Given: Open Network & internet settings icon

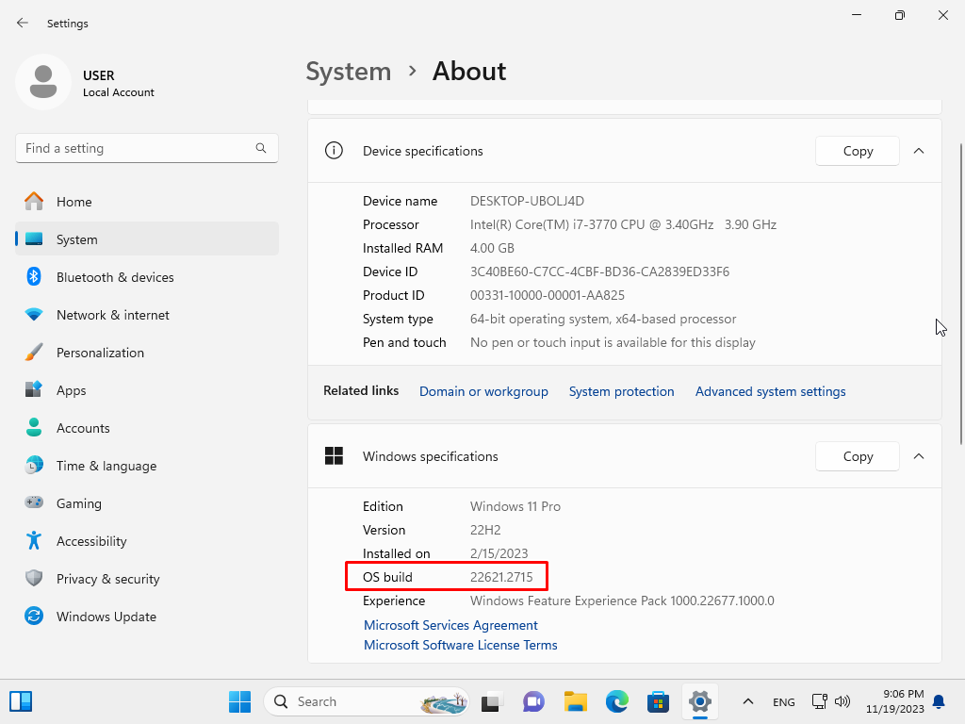Looking at the screenshot, I should pos(34,315).
